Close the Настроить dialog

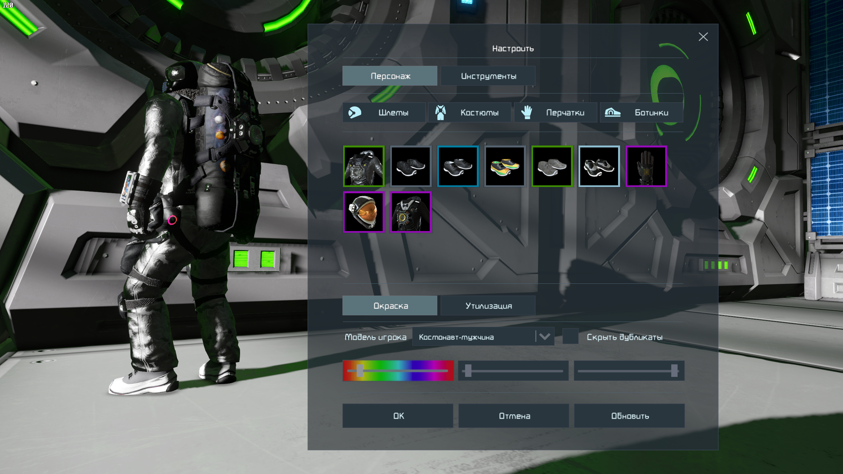point(703,37)
